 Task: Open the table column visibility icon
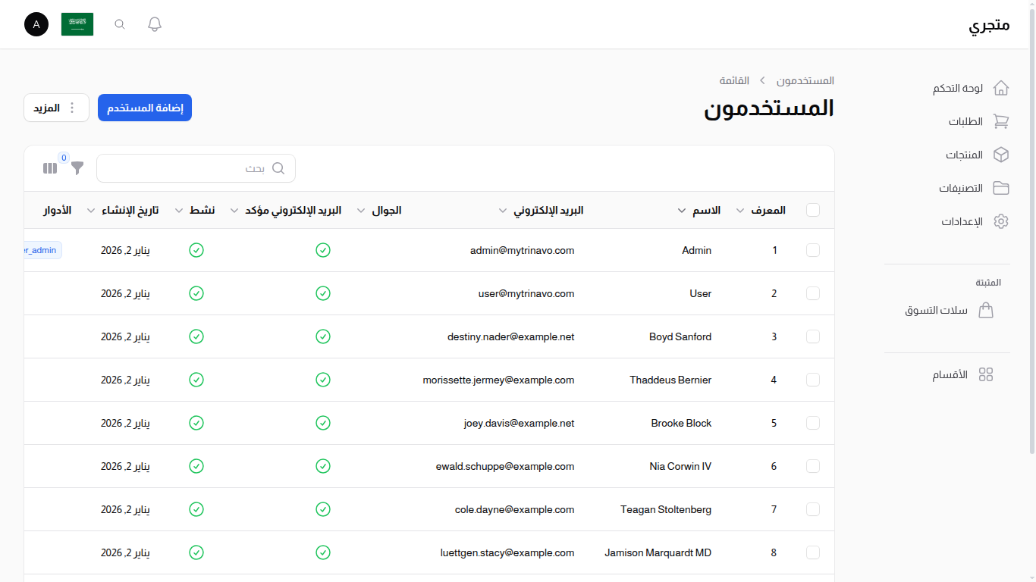[50, 168]
